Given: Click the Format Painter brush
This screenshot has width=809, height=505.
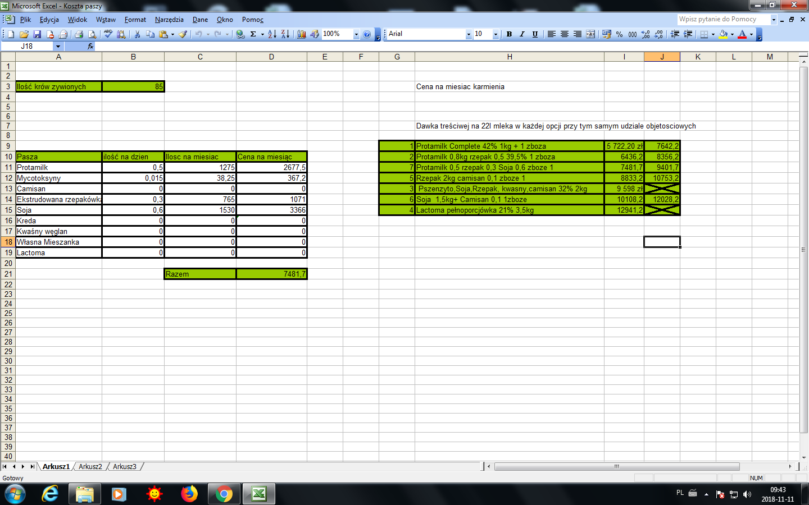Looking at the screenshot, I should [x=183, y=34].
